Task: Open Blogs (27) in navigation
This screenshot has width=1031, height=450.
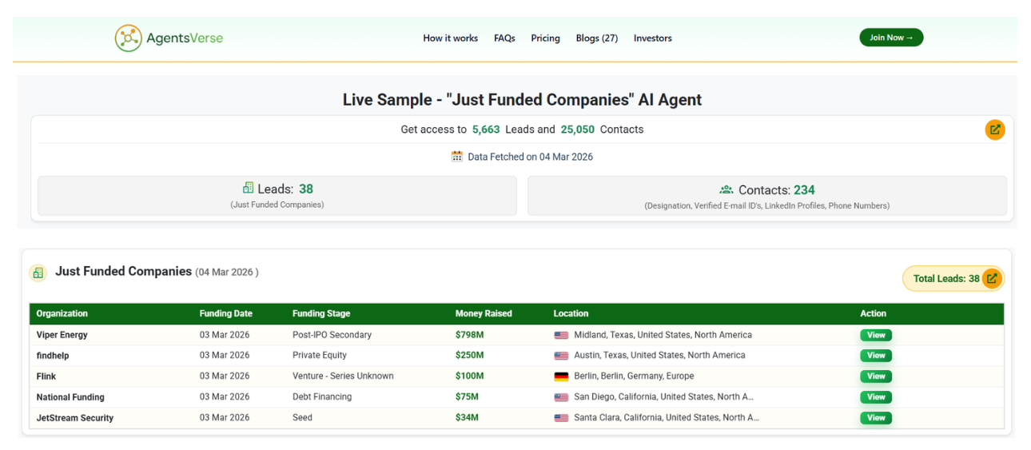Action: coord(596,38)
